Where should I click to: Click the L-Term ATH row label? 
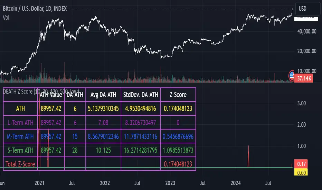click(20, 122)
